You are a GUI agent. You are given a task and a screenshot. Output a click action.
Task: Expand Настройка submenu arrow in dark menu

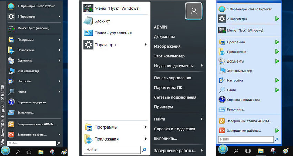click(x=59, y=81)
